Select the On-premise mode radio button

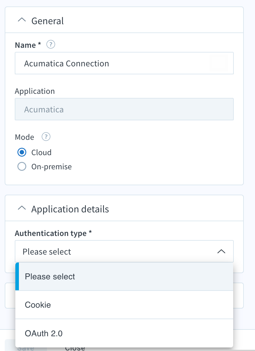(22, 167)
